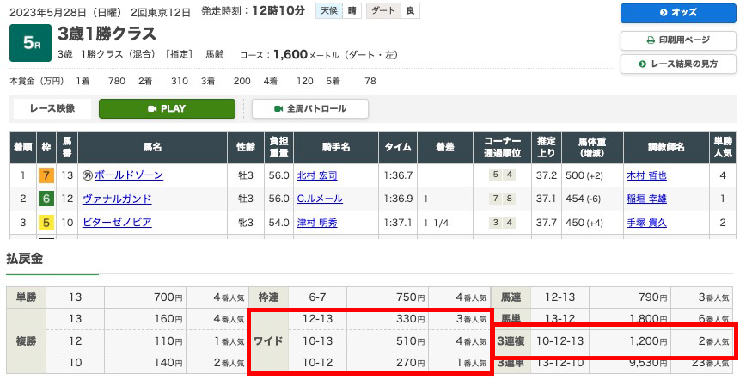Click the 単勝 payout 700円
This screenshot has height=380, width=740.
pyautogui.click(x=168, y=297)
